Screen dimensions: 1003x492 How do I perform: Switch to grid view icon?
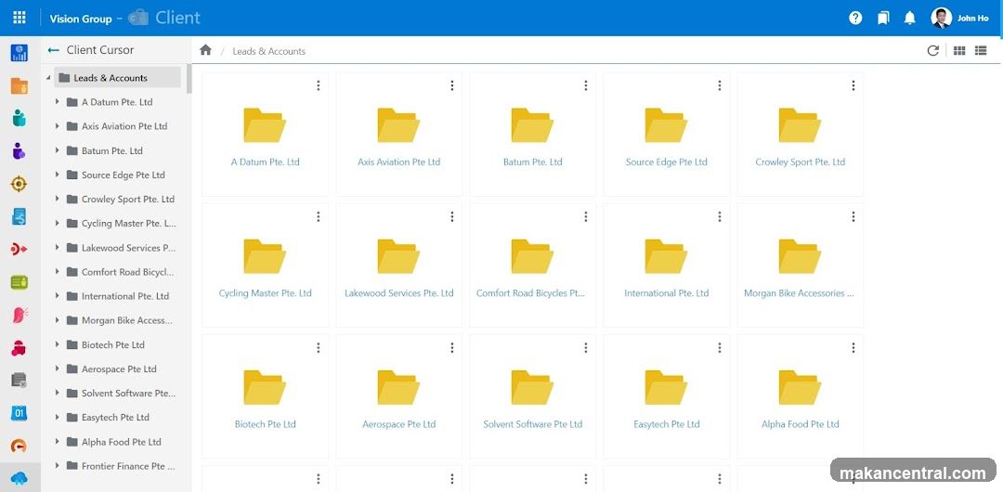tap(958, 50)
